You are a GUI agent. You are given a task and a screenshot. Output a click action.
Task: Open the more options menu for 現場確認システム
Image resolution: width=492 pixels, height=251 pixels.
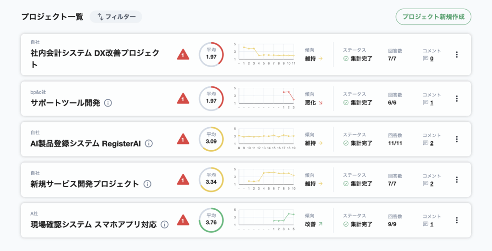pyautogui.click(x=456, y=220)
